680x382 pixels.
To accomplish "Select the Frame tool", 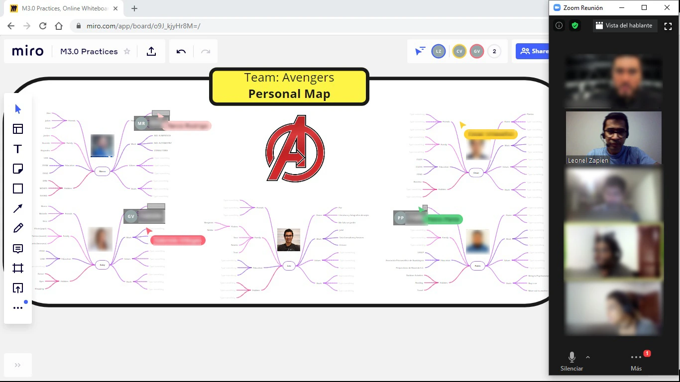I will click(18, 268).
